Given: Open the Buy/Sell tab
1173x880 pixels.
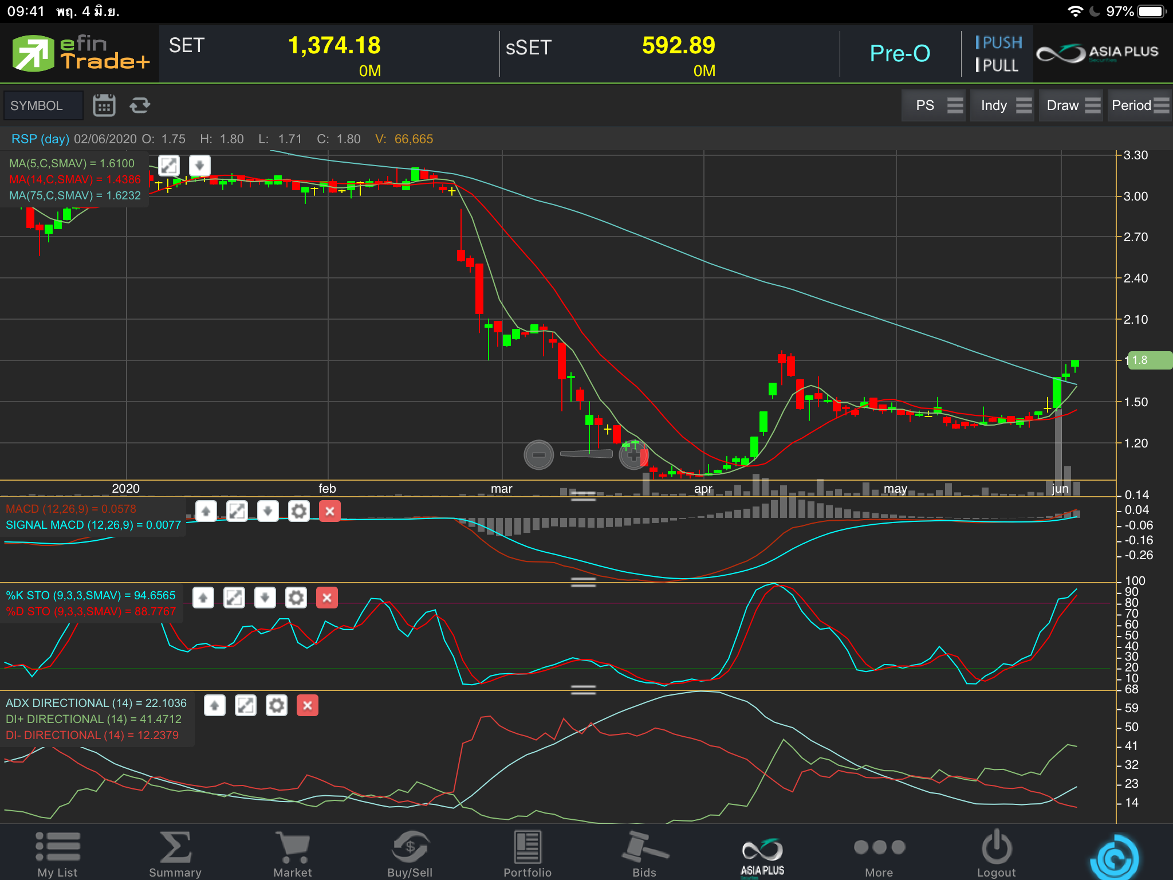Looking at the screenshot, I should point(410,854).
